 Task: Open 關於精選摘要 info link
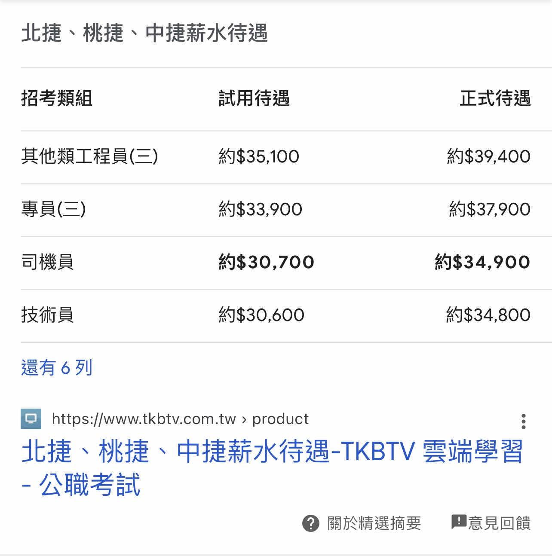374,523
